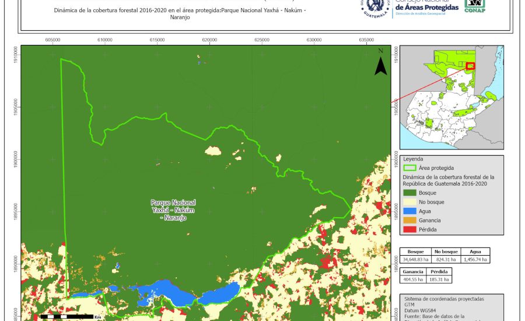Click the north arrow compass symbol
The width and height of the screenshot is (525, 321).
tap(381, 63)
